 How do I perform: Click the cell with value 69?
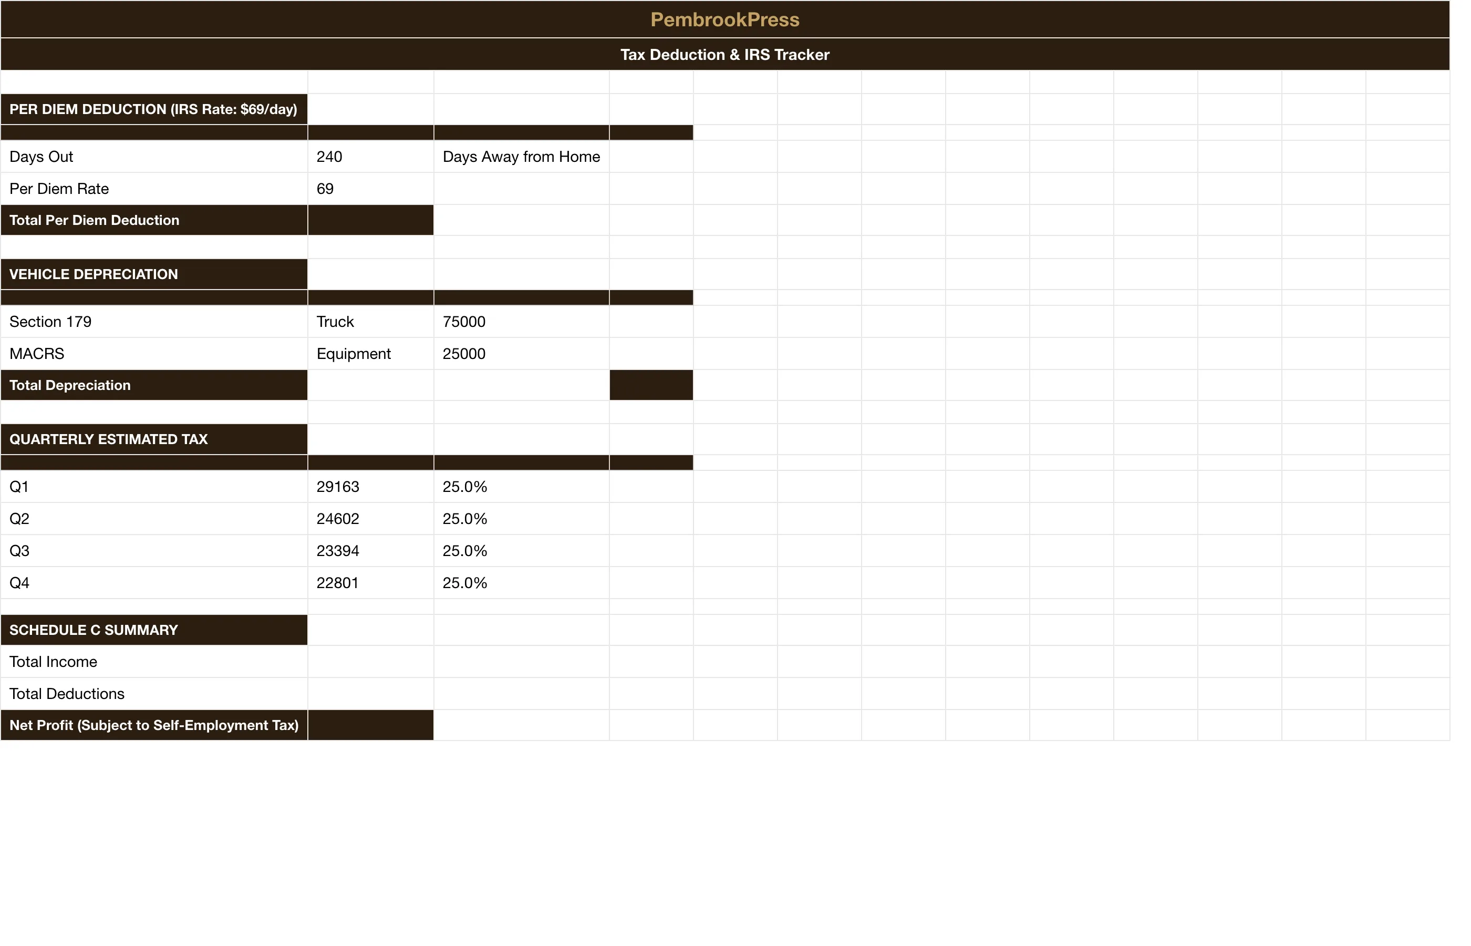click(371, 189)
